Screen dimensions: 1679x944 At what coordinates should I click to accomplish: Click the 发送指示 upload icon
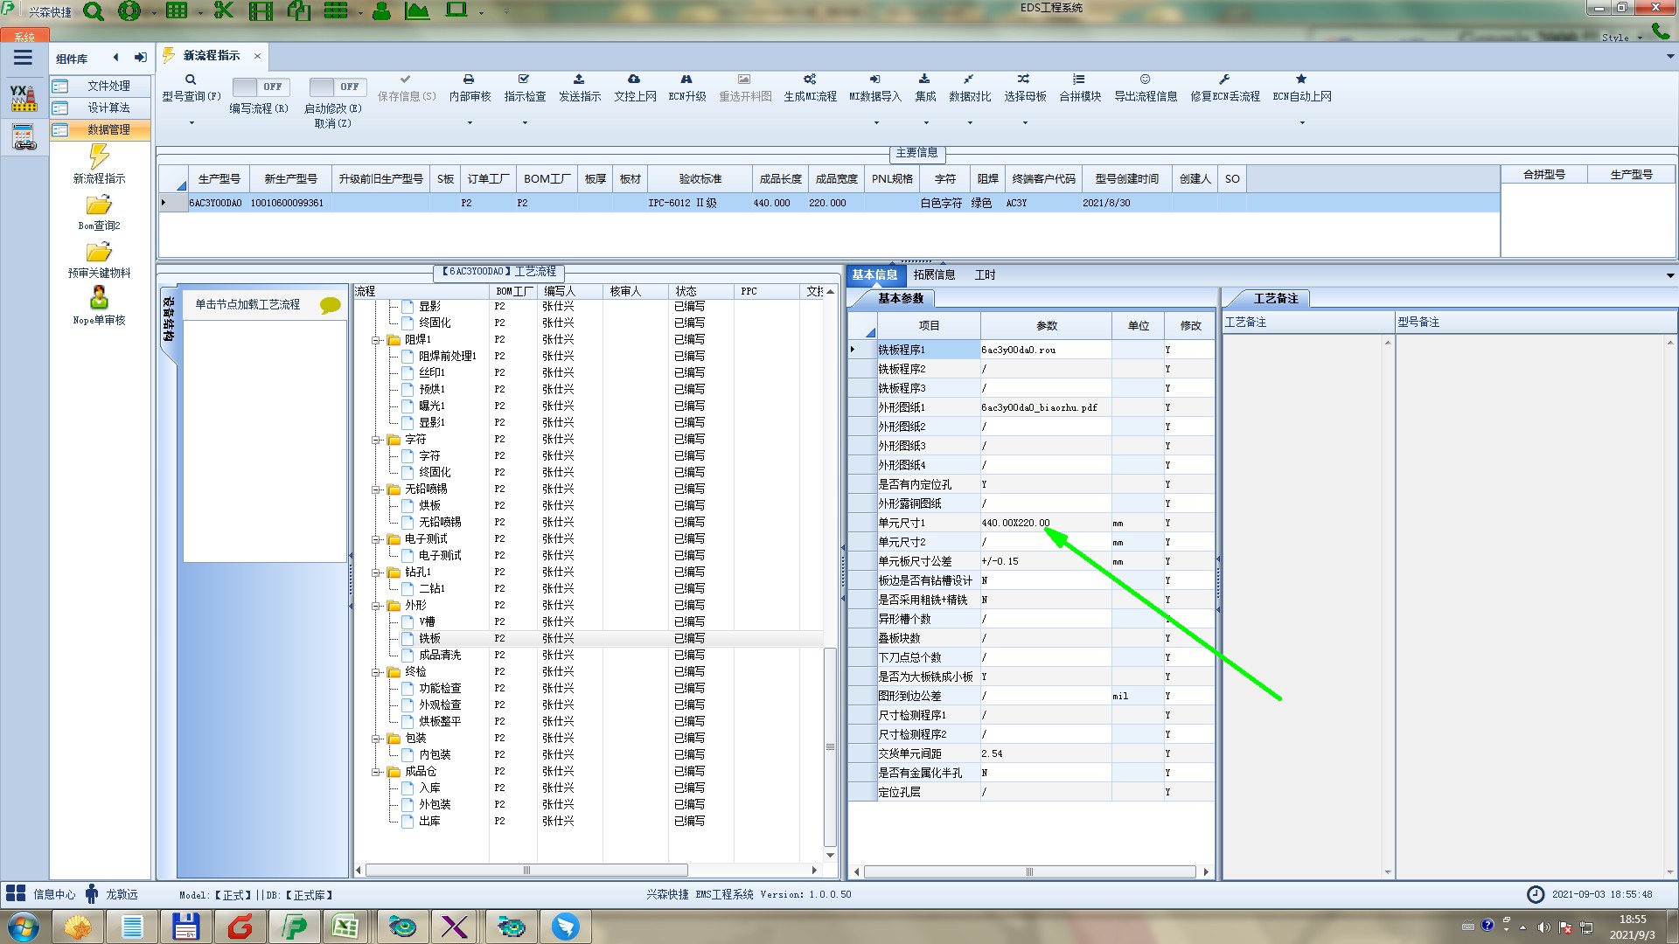[x=579, y=80]
